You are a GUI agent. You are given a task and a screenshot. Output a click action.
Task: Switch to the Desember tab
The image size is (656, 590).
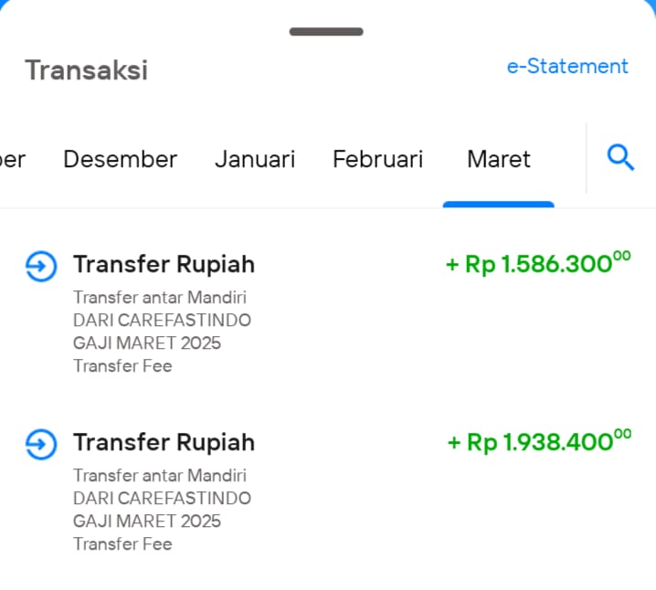point(120,159)
